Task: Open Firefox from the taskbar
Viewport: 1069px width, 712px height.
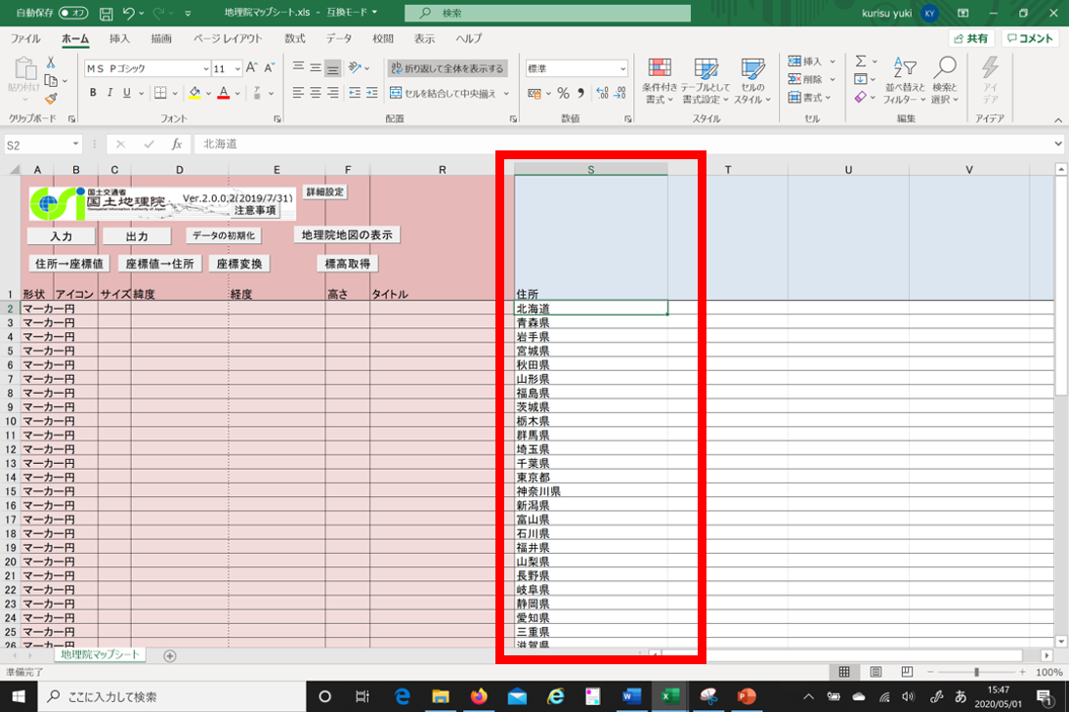Action: pos(479,696)
